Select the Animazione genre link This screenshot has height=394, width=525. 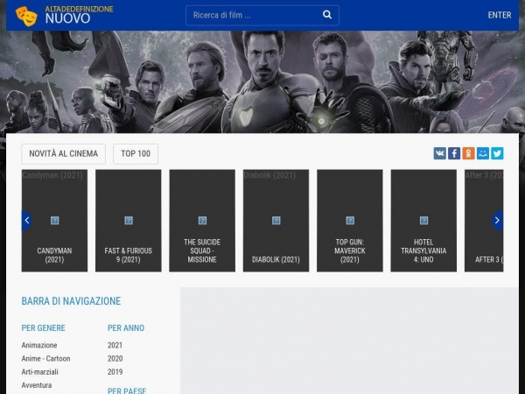point(39,345)
